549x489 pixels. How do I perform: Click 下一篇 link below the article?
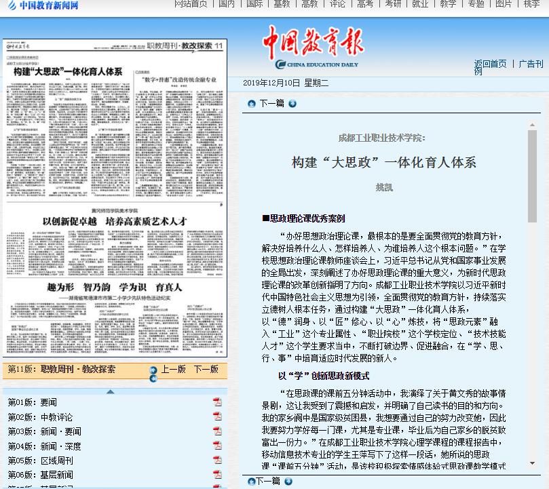click(x=268, y=482)
